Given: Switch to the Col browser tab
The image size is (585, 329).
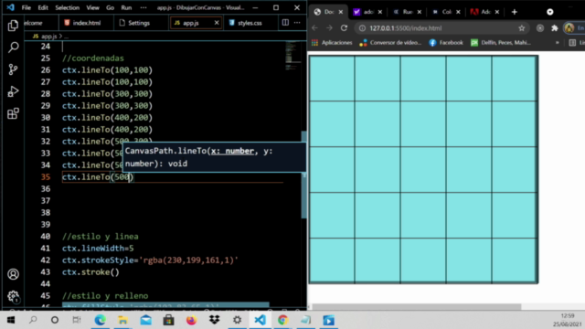Looking at the screenshot, I should click(x=446, y=12).
